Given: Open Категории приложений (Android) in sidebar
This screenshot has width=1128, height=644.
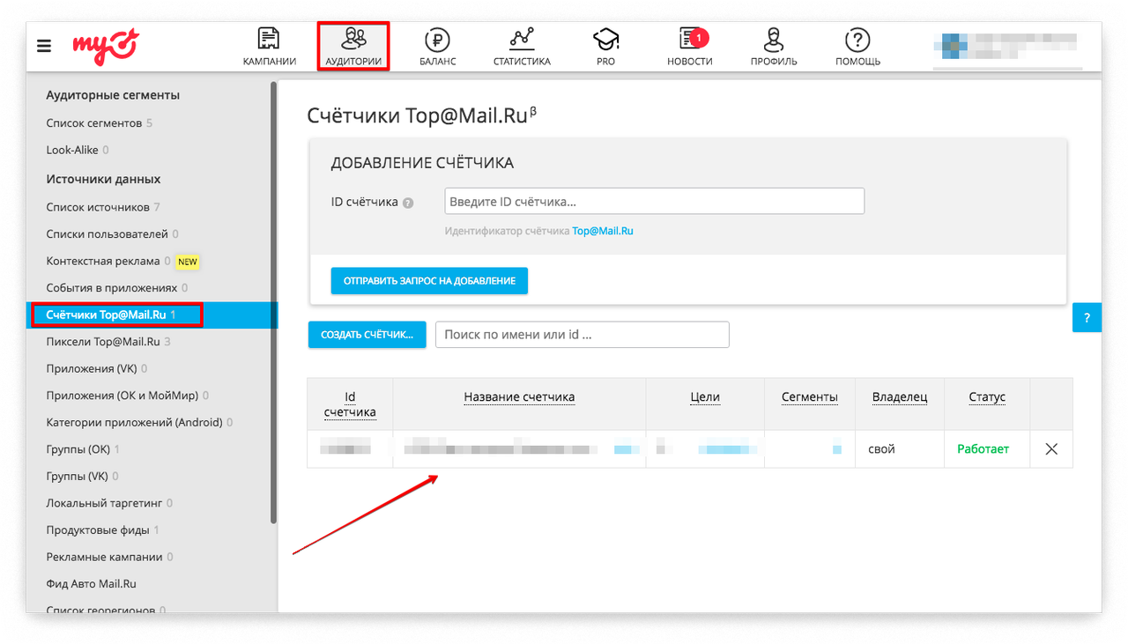Looking at the screenshot, I should (139, 422).
